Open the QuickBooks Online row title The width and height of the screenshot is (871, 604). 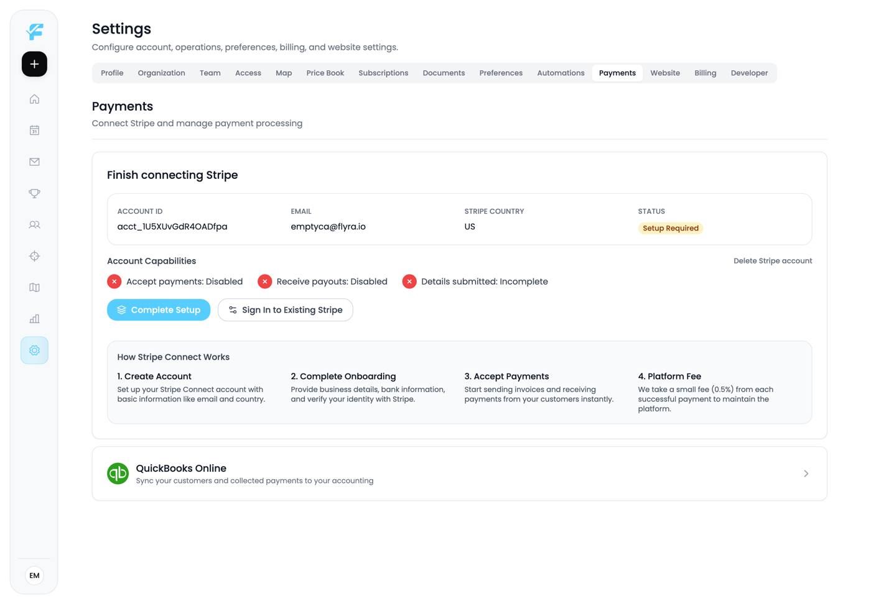(181, 468)
